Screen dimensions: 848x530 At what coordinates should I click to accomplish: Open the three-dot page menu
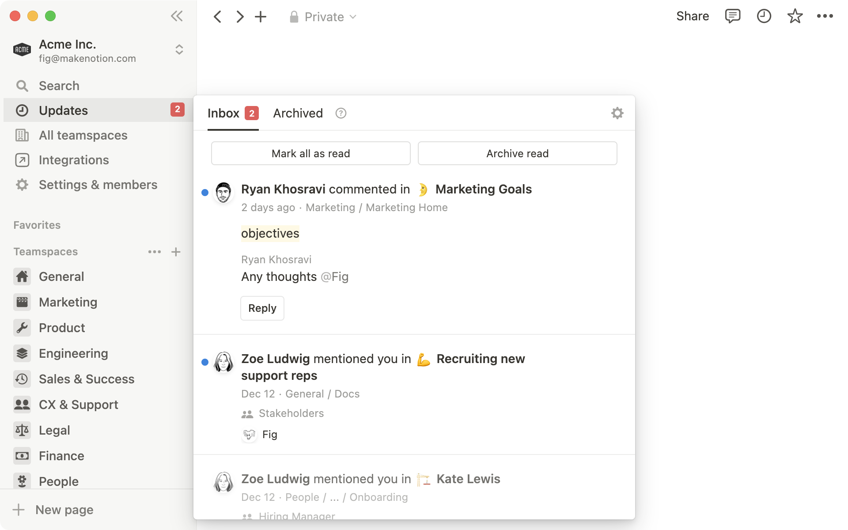tap(825, 16)
